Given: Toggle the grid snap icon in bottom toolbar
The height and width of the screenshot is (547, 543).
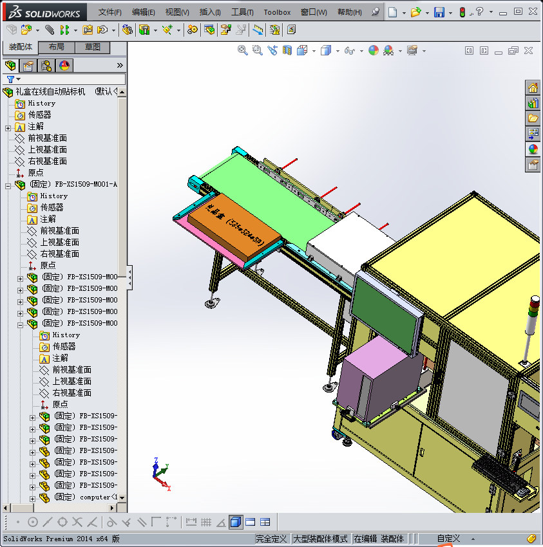Looking at the screenshot, I should pyautogui.click(x=206, y=522).
